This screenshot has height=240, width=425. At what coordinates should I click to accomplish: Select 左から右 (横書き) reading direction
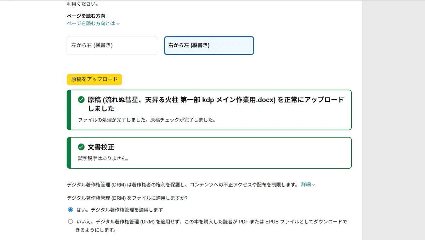click(112, 46)
